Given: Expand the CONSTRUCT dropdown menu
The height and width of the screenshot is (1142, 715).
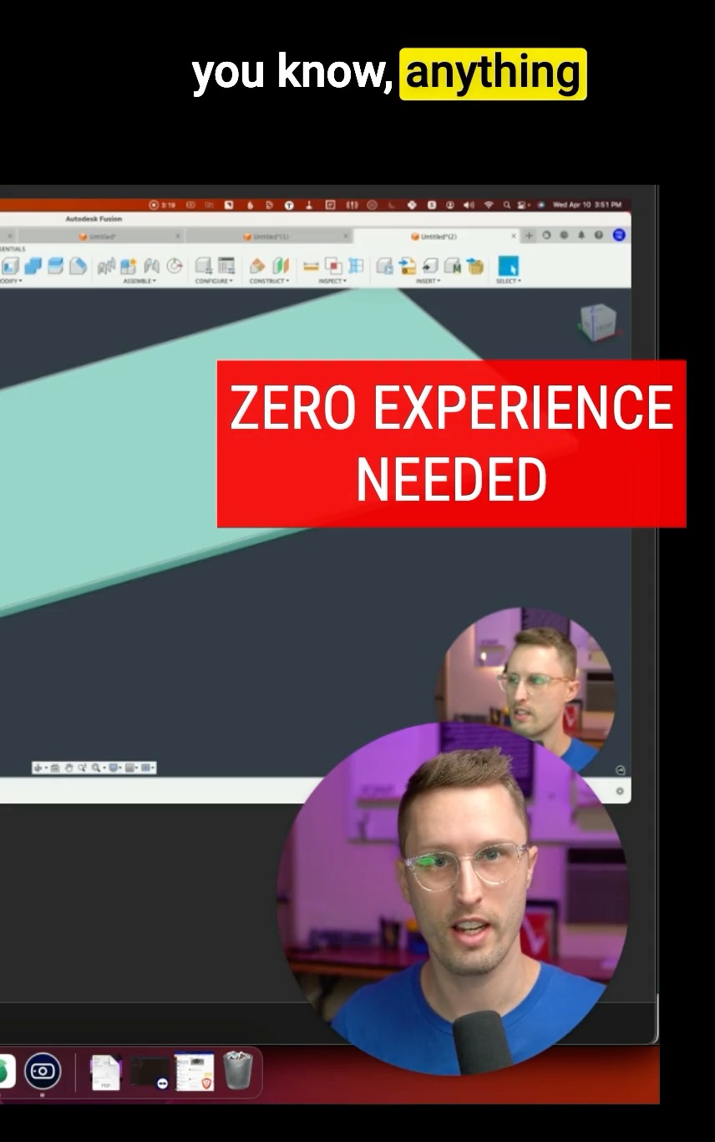Looking at the screenshot, I should pos(269,281).
